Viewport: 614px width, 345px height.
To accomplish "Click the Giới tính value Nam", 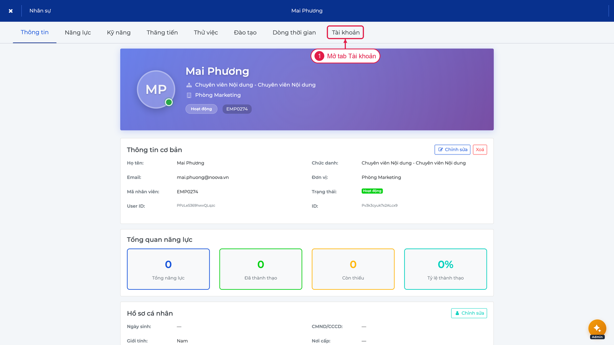I will click(182, 341).
